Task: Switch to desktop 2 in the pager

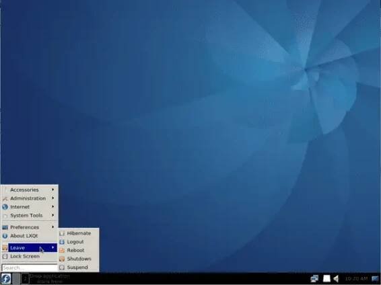Action: click(x=25, y=279)
